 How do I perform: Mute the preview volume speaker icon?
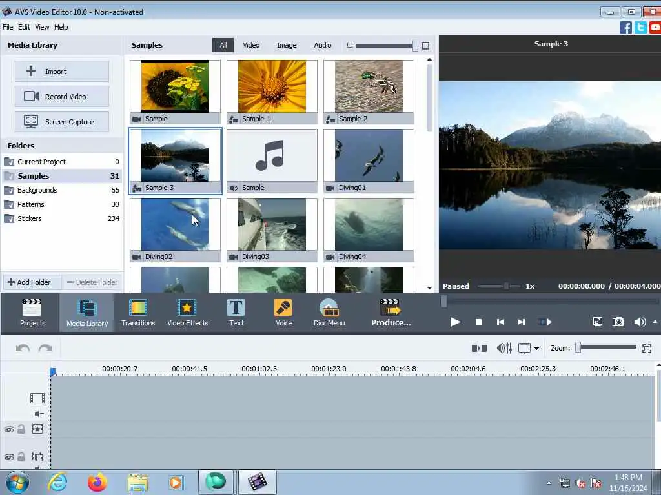tap(639, 322)
